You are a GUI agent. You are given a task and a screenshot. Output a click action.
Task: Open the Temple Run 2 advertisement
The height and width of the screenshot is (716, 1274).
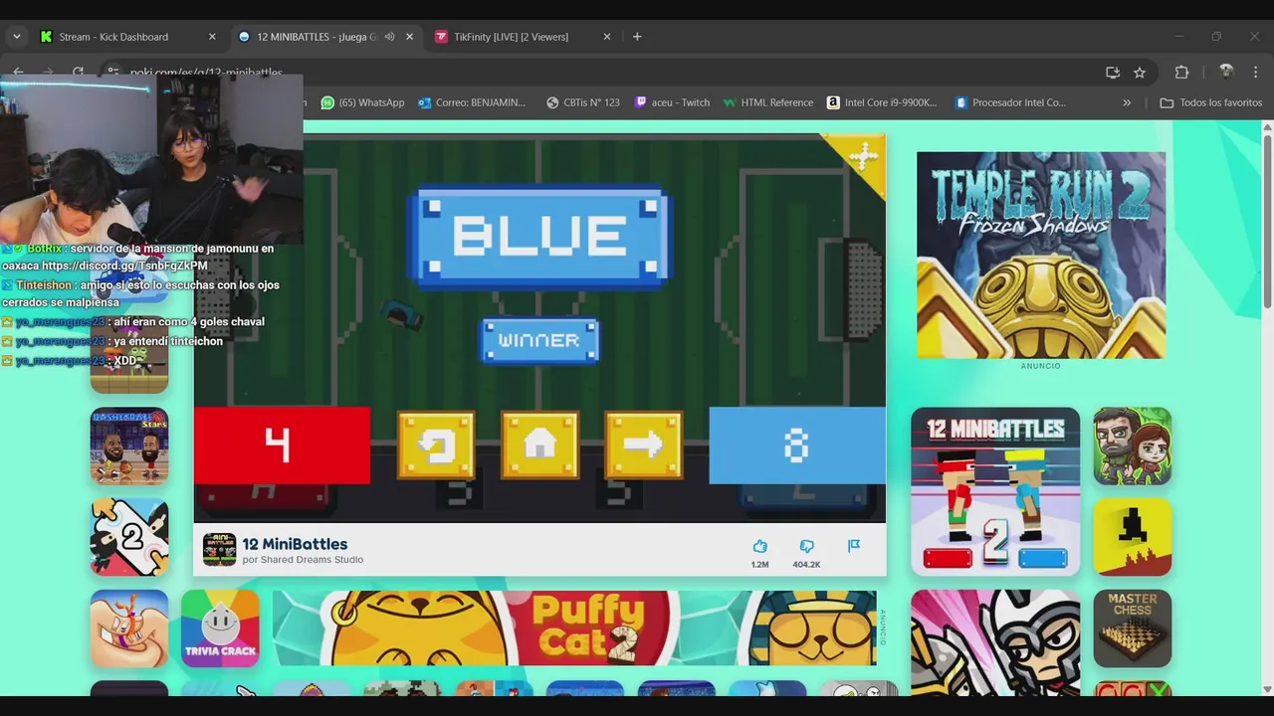pos(1041,255)
